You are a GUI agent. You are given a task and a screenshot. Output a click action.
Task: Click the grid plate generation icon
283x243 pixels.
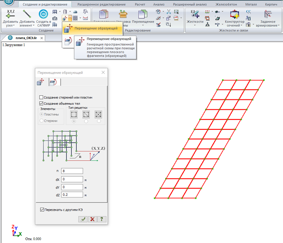(x=75, y=18)
